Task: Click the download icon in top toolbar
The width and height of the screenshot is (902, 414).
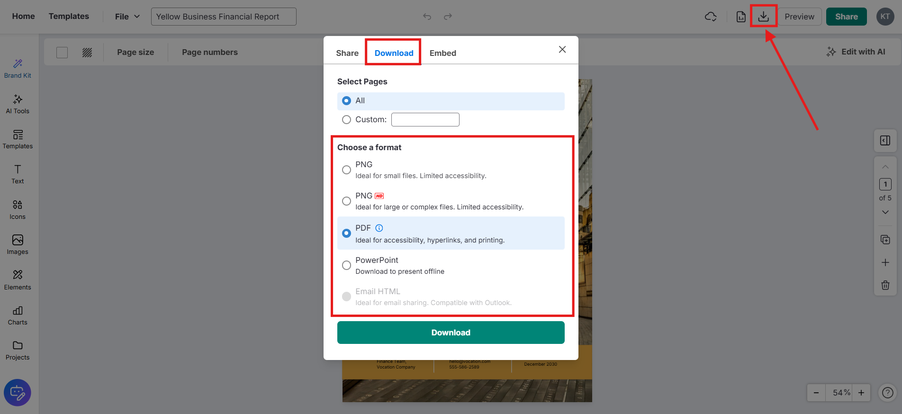Action: [x=763, y=17]
